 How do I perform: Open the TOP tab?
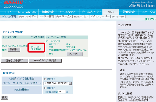[8, 12]
